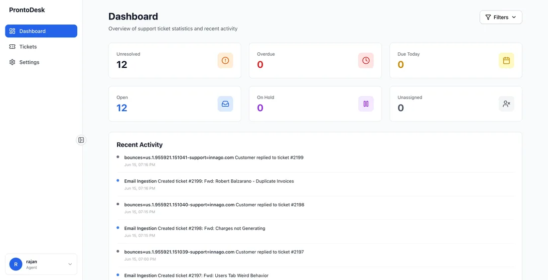Open the Tickets menu item
The height and width of the screenshot is (280, 548).
pyautogui.click(x=41, y=46)
